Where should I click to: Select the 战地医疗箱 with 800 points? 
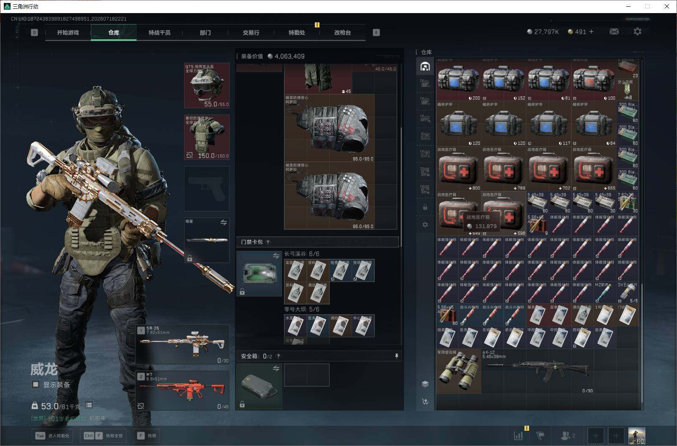pos(459,169)
